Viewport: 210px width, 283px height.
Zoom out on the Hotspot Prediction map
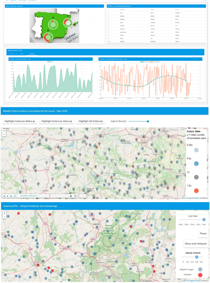pos(4,217)
